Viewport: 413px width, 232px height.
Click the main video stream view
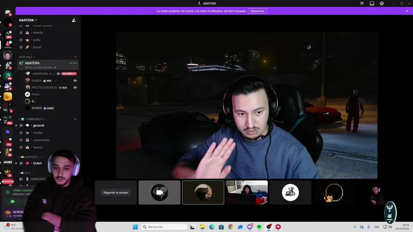pyautogui.click(x=247, y=105)
